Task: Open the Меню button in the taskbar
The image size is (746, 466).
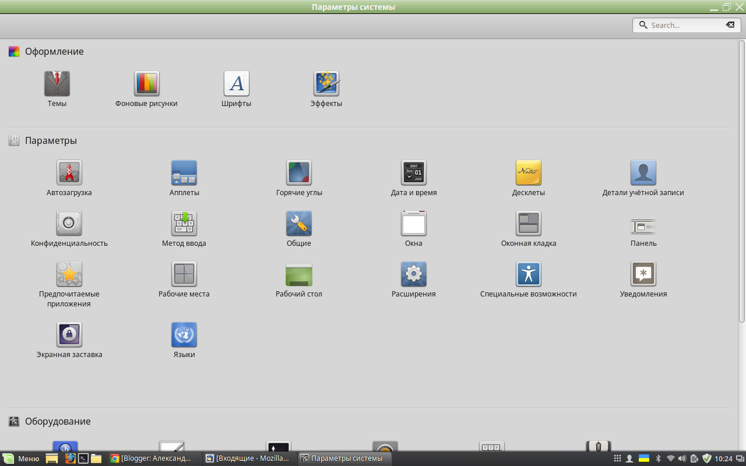Action: click(21, 458)
